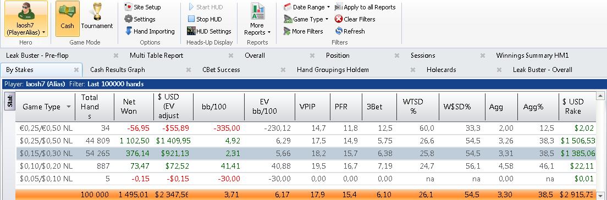Close the Sessions tab

point(482,55)
